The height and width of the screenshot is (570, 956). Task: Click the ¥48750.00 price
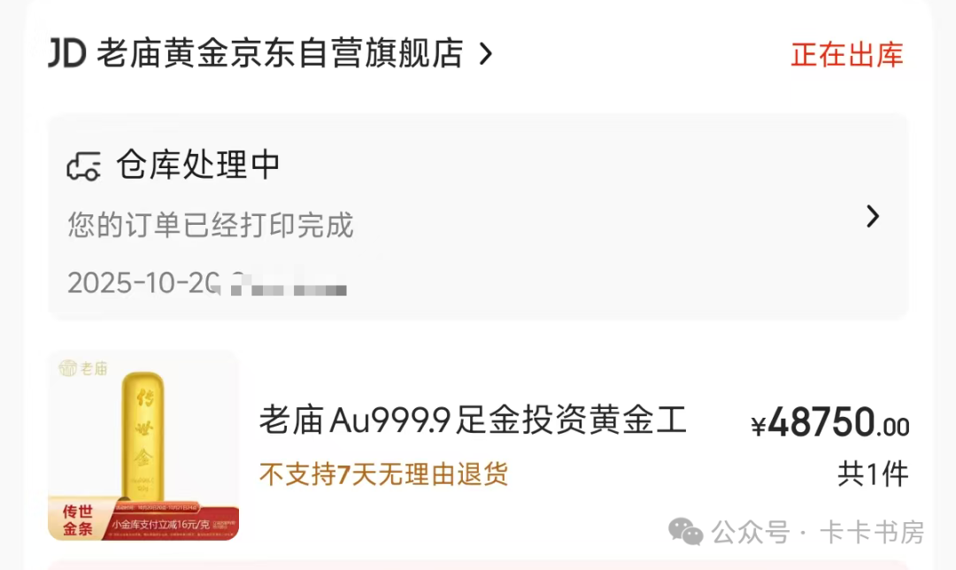829,423
